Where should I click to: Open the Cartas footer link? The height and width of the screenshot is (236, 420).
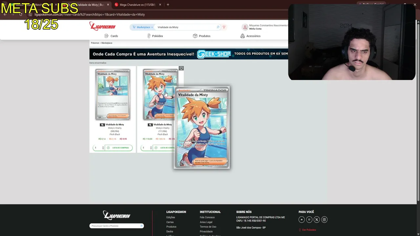[170, 222]
